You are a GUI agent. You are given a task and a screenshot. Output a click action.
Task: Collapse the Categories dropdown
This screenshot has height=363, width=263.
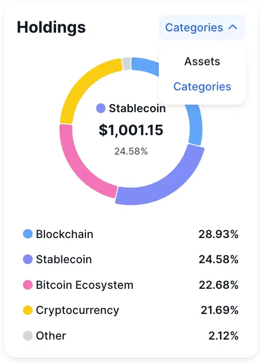point(202,27)
